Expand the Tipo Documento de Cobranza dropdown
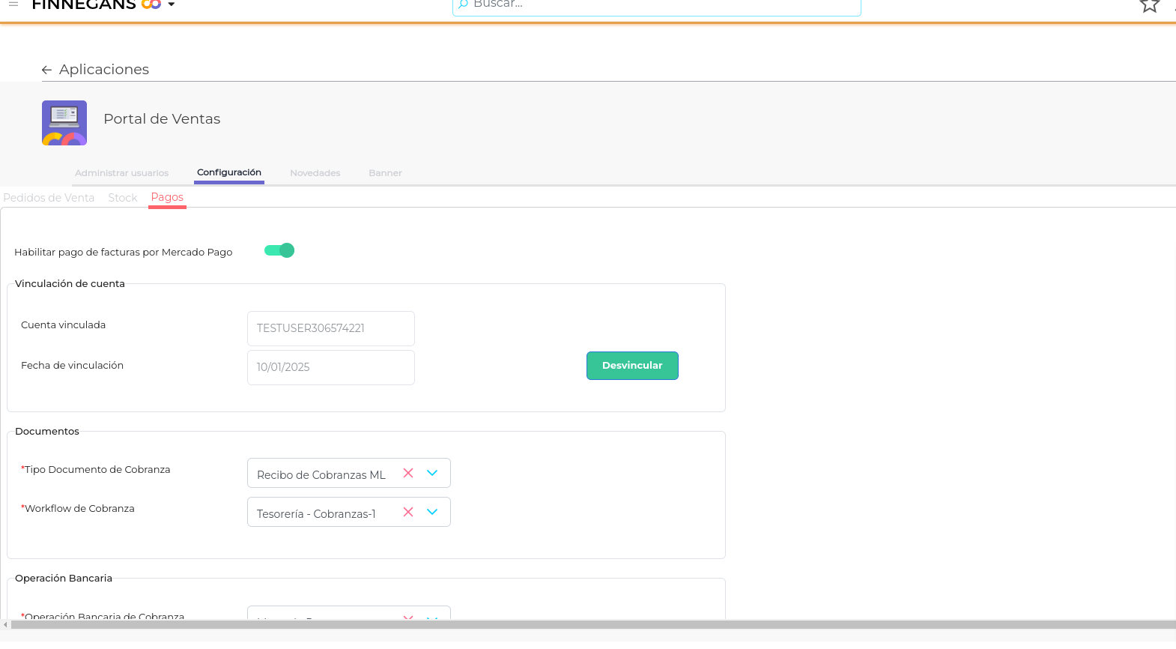 (x=432, y=473)
